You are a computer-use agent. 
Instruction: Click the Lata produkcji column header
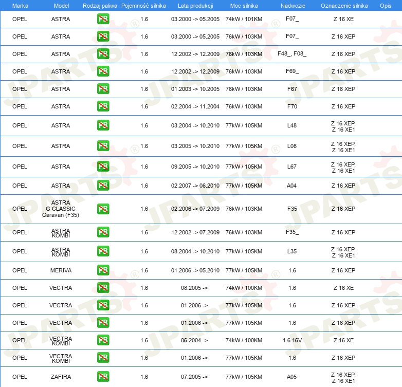click(x=195, y=6)
